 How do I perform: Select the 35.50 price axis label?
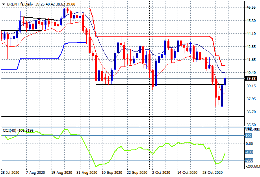click(x=251, y=125)
